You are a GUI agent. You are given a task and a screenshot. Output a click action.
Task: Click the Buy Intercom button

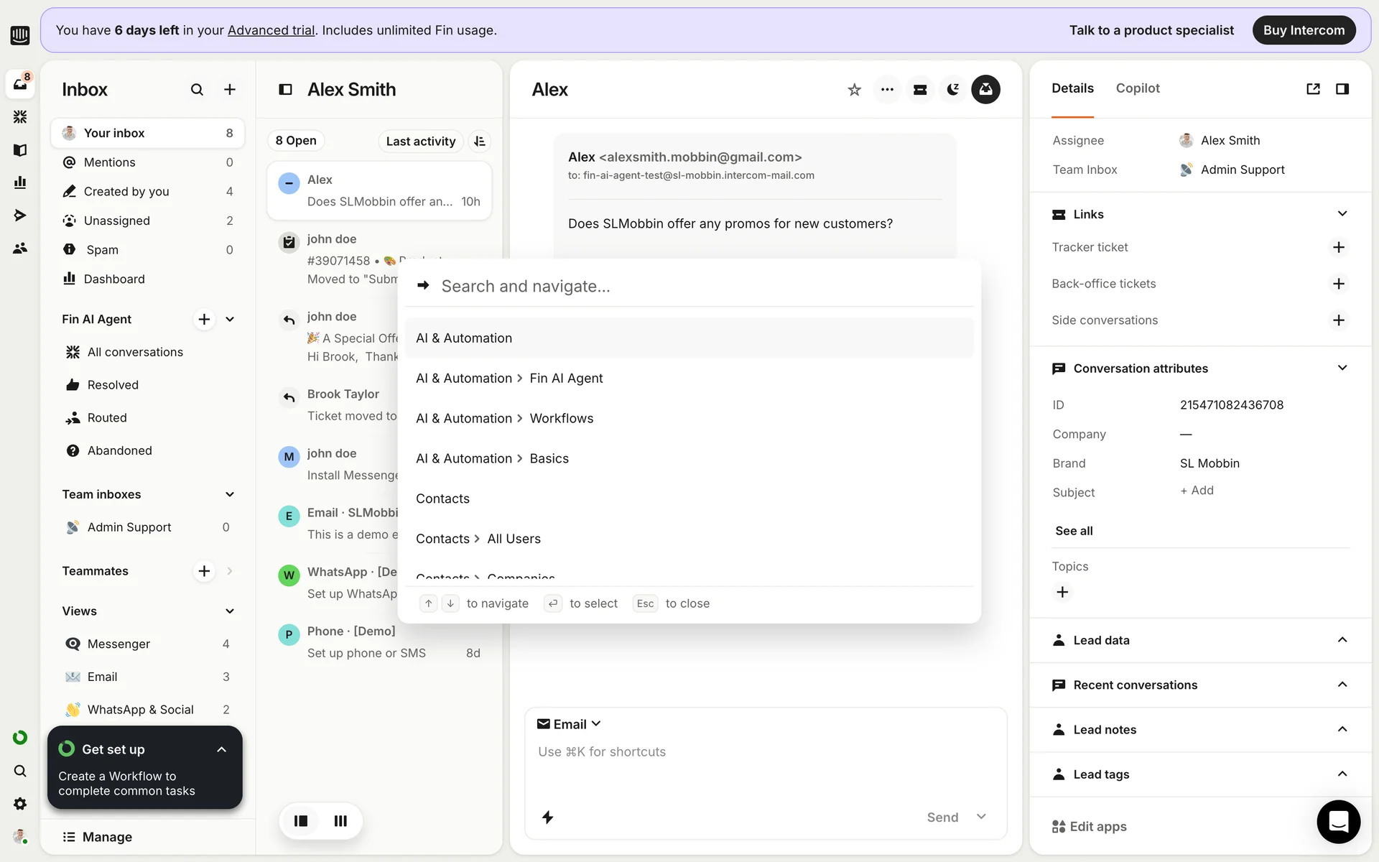pos(1304,30)
